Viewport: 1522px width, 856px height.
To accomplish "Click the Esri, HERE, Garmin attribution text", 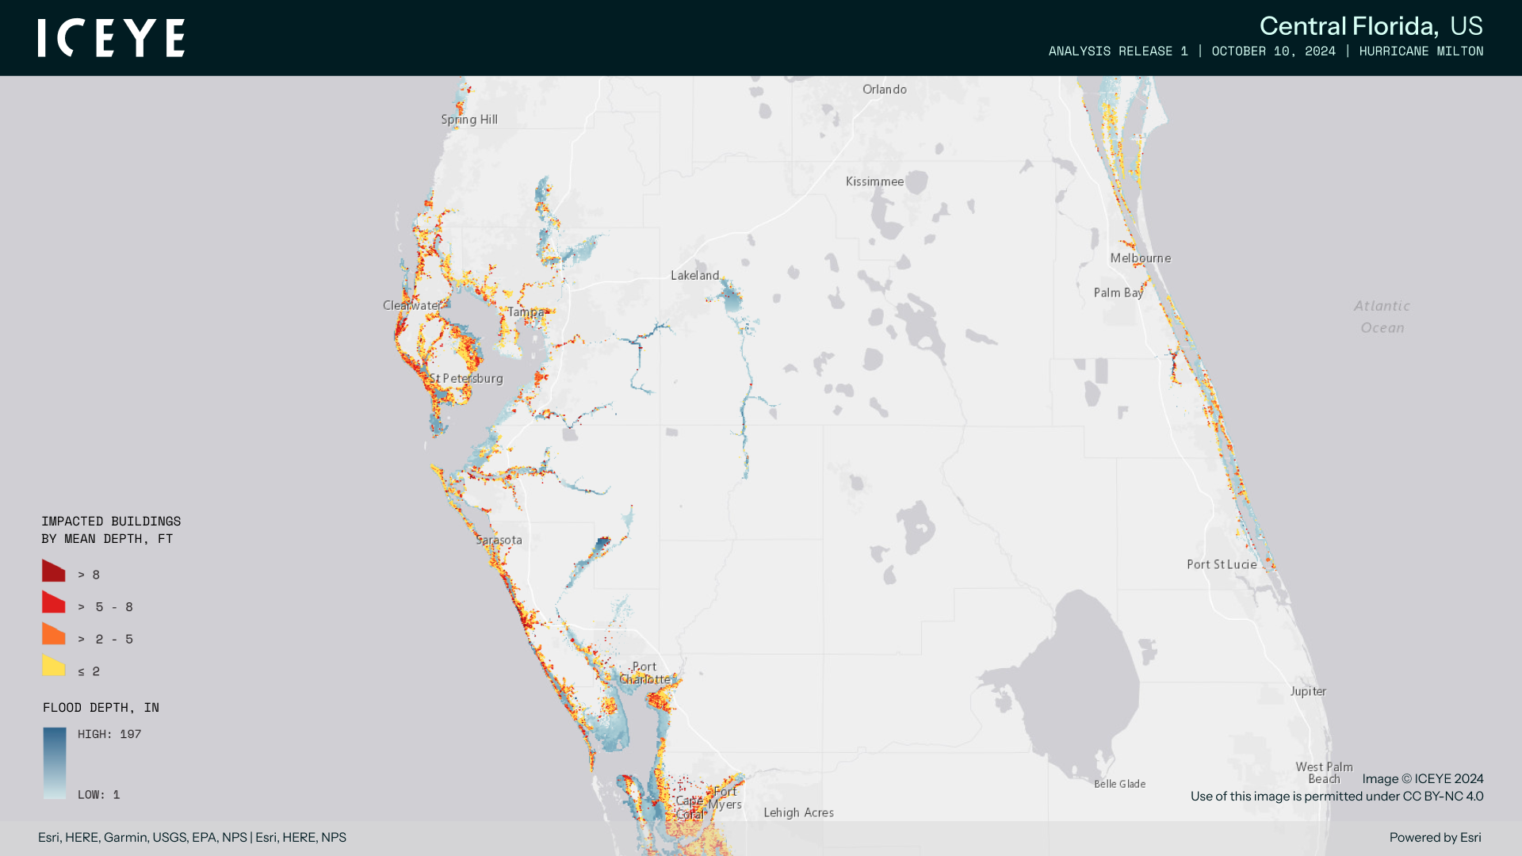I will (x=192, y=838).
